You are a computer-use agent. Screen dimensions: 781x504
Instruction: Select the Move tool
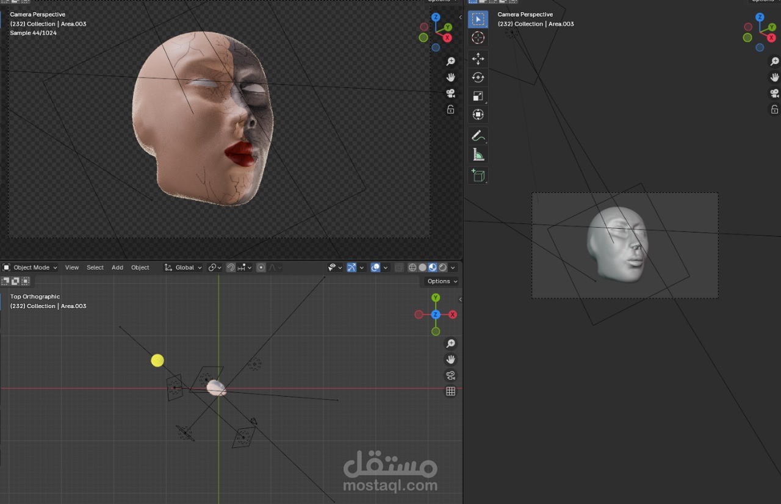click(478, 59)
